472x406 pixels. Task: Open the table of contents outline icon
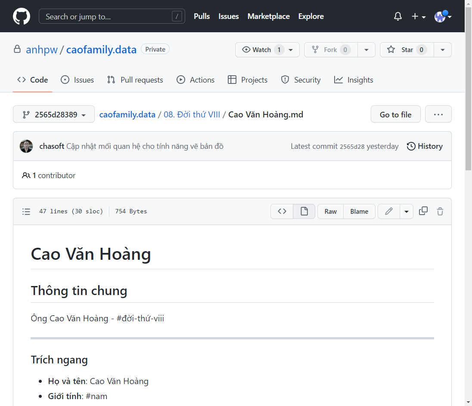tap(26, 211)
